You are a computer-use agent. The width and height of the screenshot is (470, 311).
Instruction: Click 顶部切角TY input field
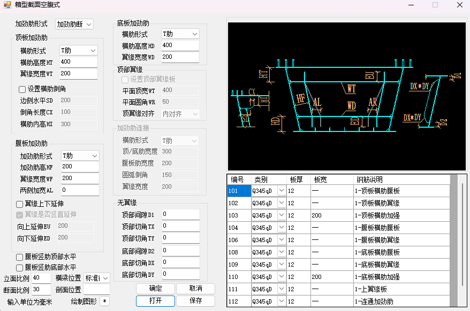[181, 238]
